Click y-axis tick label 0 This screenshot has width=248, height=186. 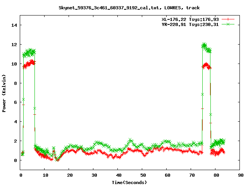click(x=15, y=160)
